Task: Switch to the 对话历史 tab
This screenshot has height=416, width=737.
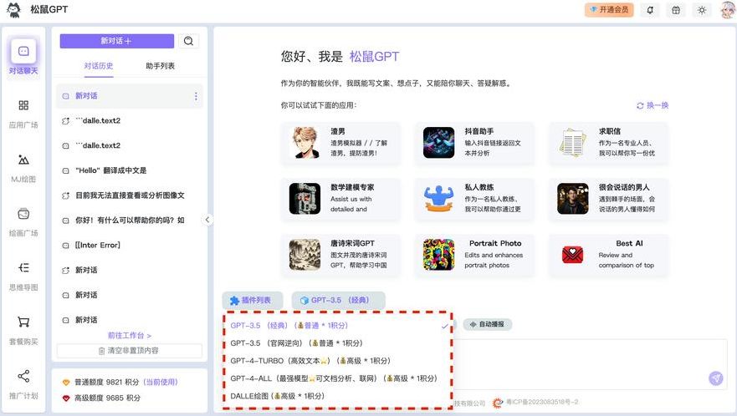Action: coord(99,66)
